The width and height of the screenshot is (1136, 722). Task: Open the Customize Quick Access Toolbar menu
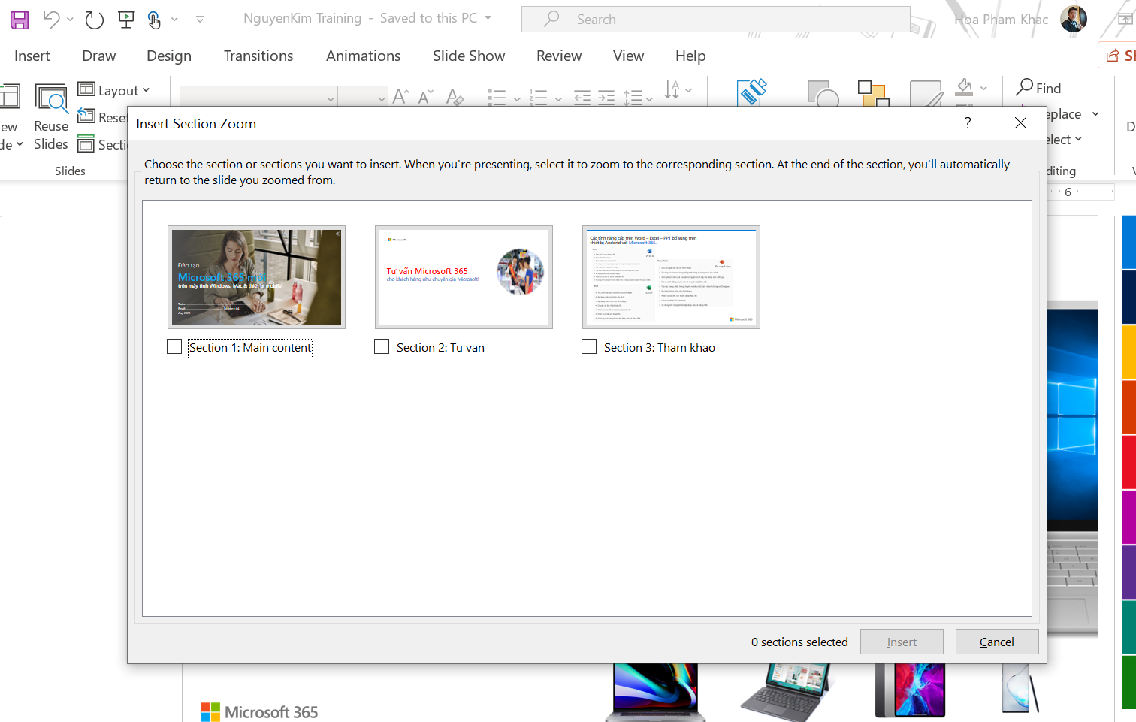click(x=200, y=19)
